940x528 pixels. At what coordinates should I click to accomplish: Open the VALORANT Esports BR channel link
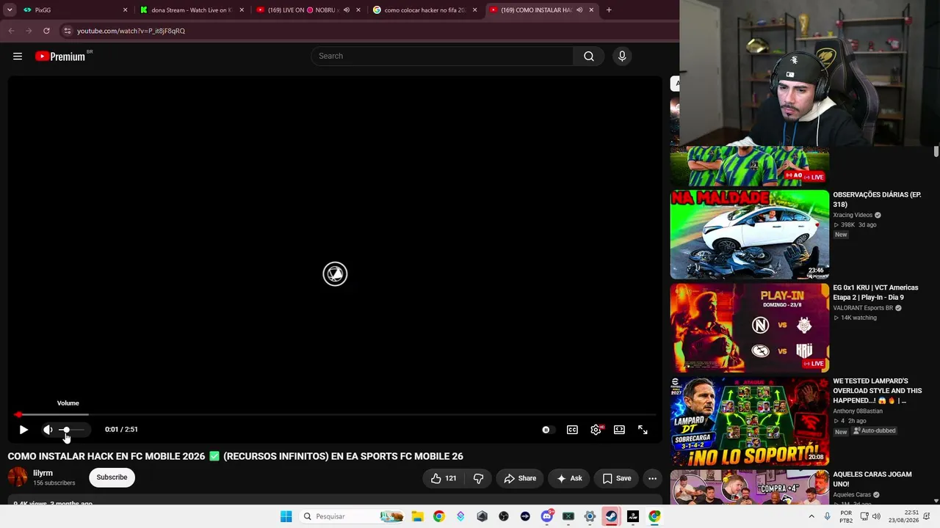pos(863,309)
